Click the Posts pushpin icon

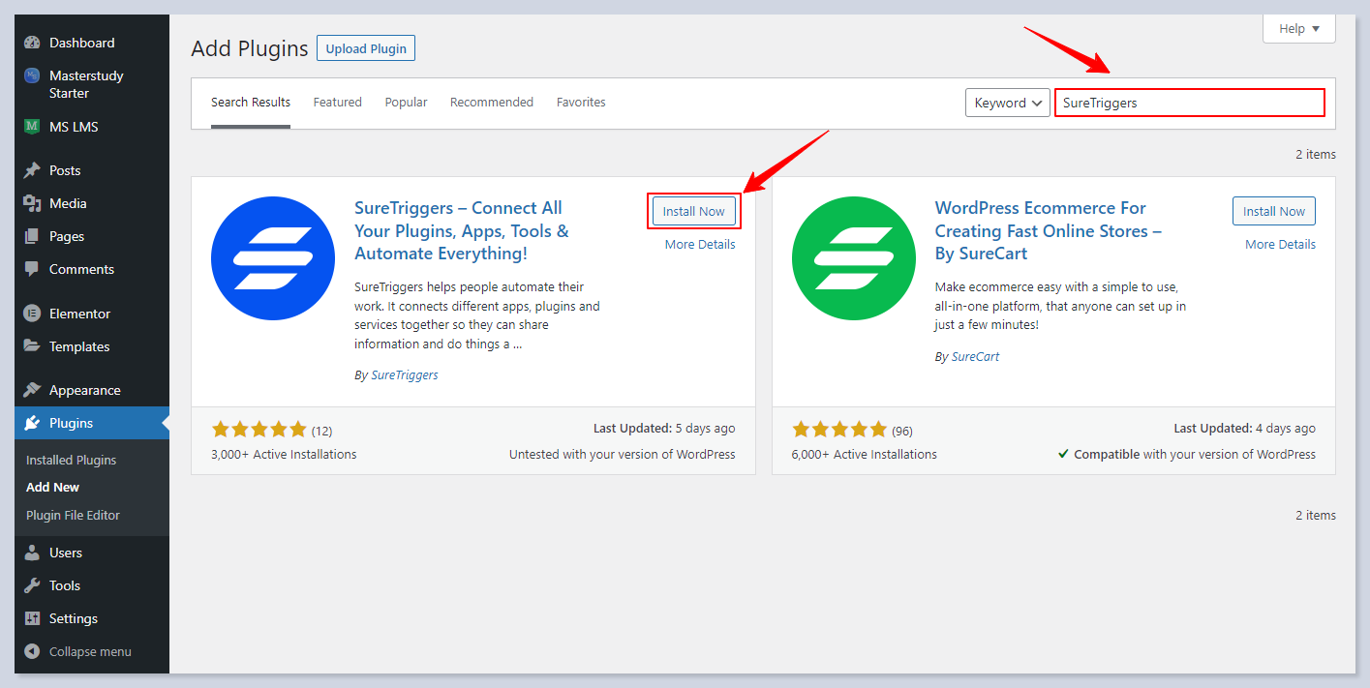pyautogui.click(x=32, y=170)
